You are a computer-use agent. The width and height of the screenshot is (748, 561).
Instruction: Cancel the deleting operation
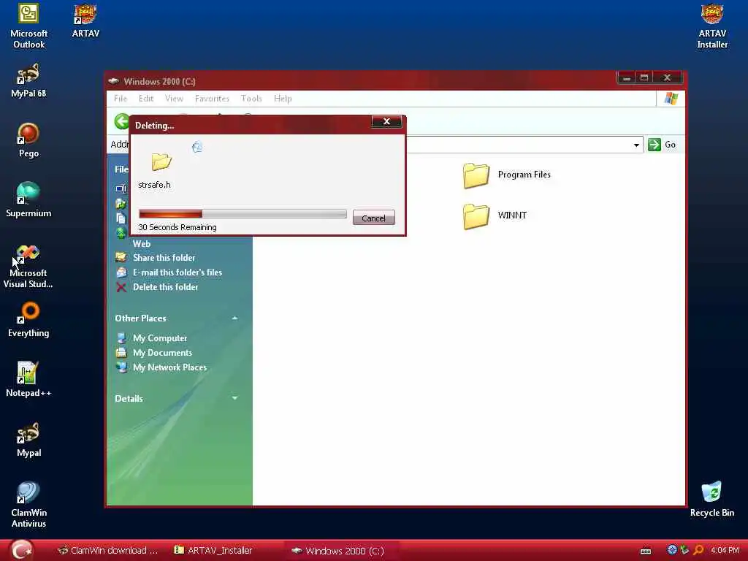pyautogui.click(x=373, y=218)
